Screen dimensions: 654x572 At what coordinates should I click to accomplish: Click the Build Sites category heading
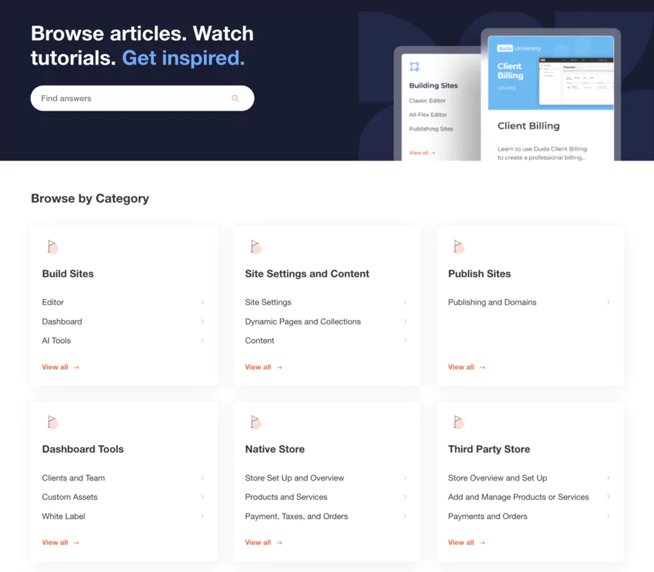click(68, 274)
